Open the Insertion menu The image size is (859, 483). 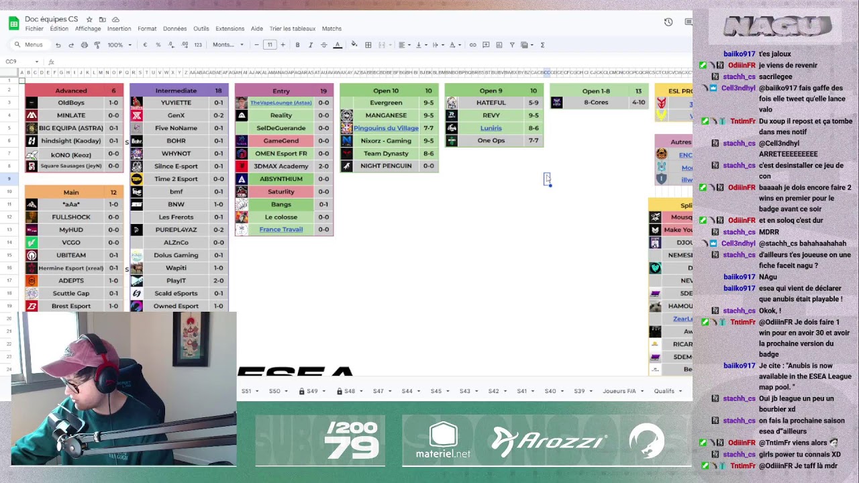(119, 29)
